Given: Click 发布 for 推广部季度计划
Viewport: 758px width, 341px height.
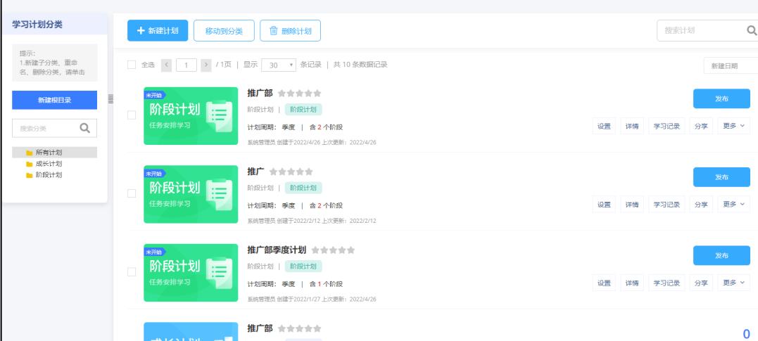Looking at the screenshot, I should 721,255.
